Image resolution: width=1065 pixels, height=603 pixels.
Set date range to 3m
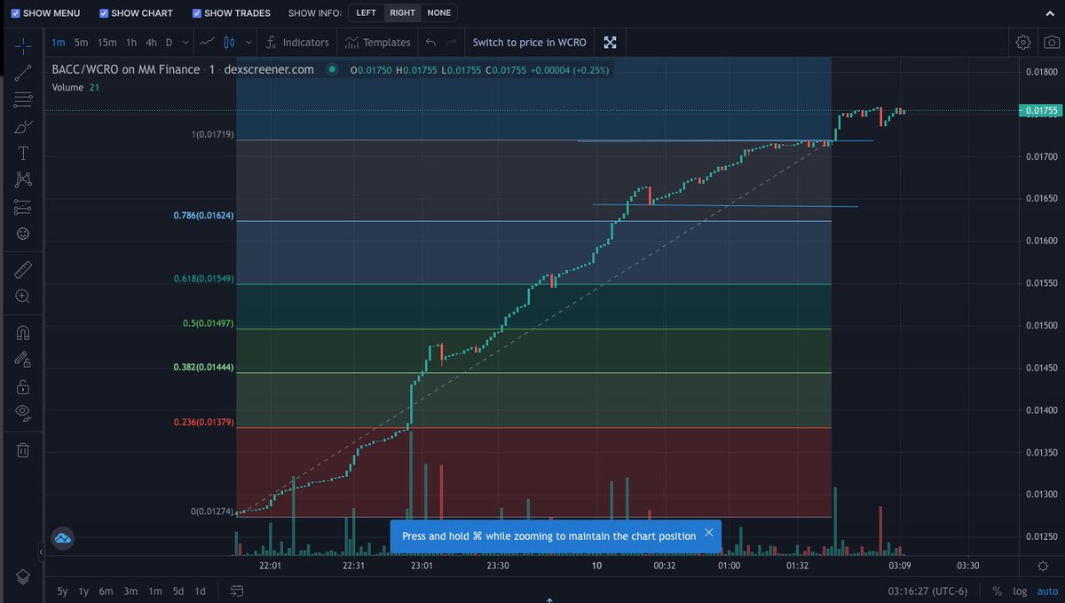(130, 591)
